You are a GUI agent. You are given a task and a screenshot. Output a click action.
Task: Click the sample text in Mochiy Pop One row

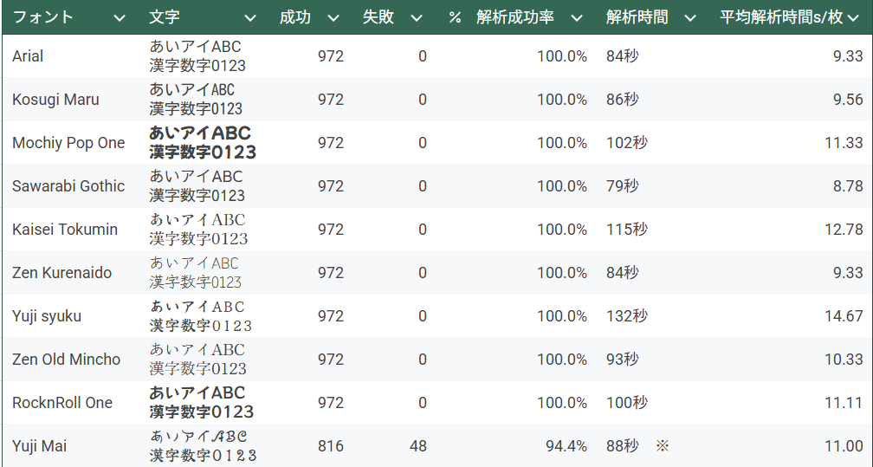point(203,143)
